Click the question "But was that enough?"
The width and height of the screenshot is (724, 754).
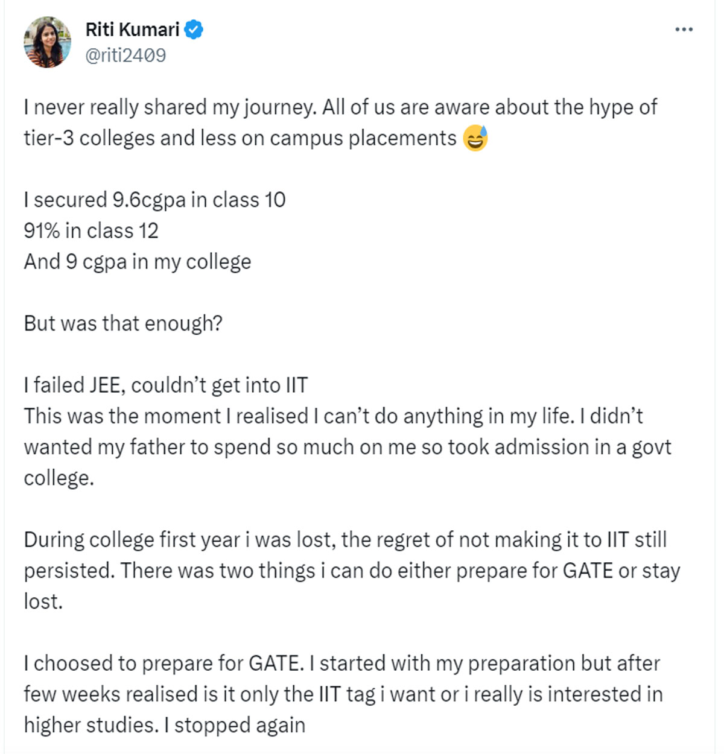[123, 323]
